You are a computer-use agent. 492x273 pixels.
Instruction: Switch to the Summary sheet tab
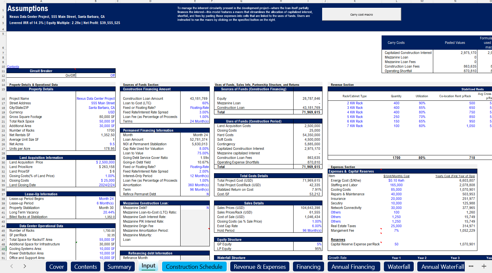(x=119, y=267)
